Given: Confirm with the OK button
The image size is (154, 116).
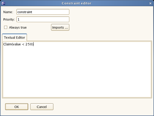Looking at the screenshot, I should point(16,107).
